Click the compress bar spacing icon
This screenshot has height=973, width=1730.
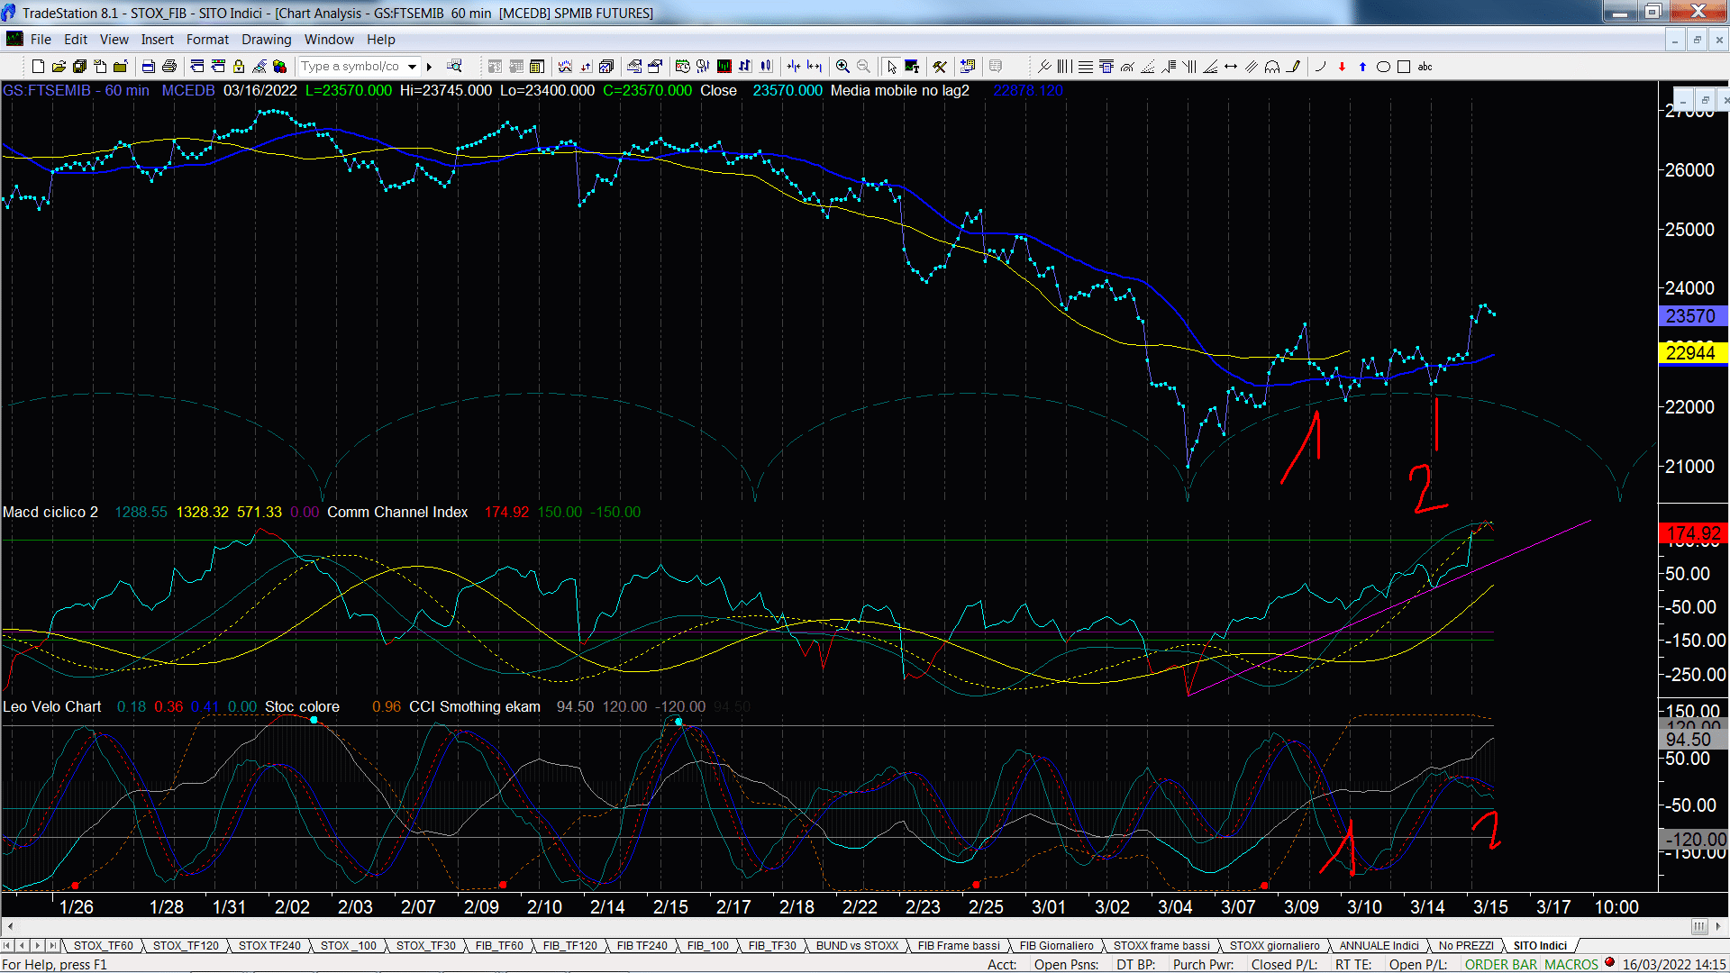coord(793,67)
